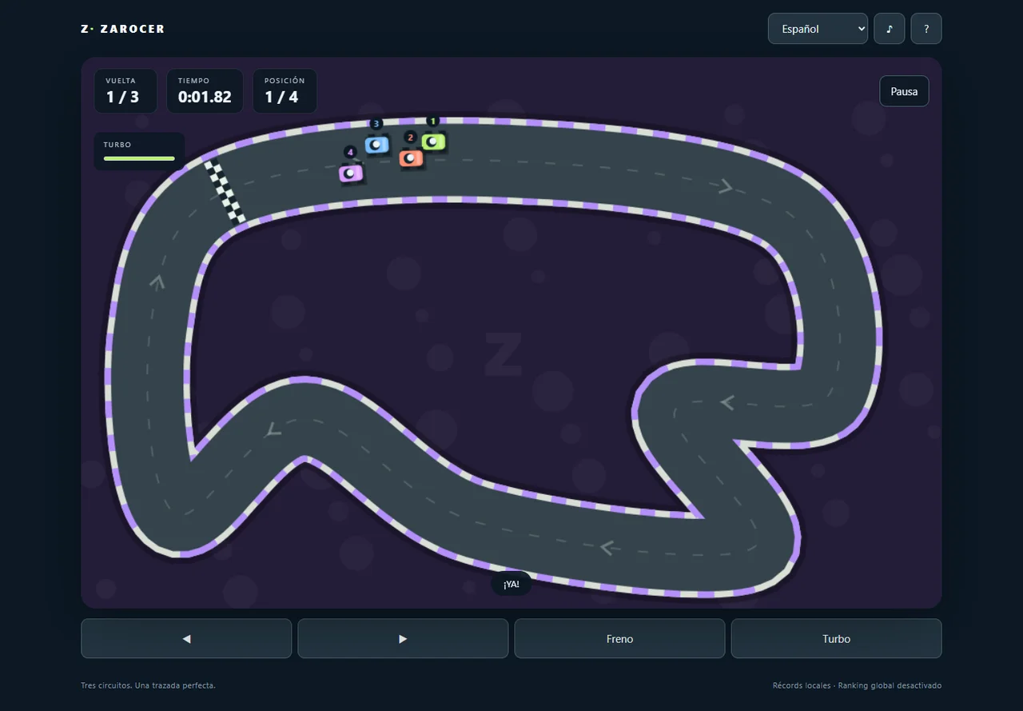Click the green kart numbered 1
This screenshot has height=711, width=1023.
[433, 142]
